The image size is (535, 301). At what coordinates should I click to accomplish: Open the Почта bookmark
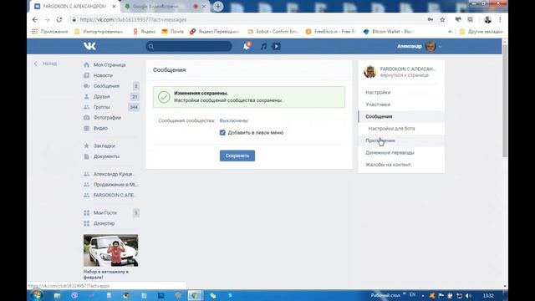click(173, 32)
